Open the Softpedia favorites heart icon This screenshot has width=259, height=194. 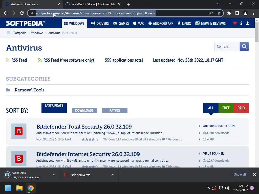(235, 23)
